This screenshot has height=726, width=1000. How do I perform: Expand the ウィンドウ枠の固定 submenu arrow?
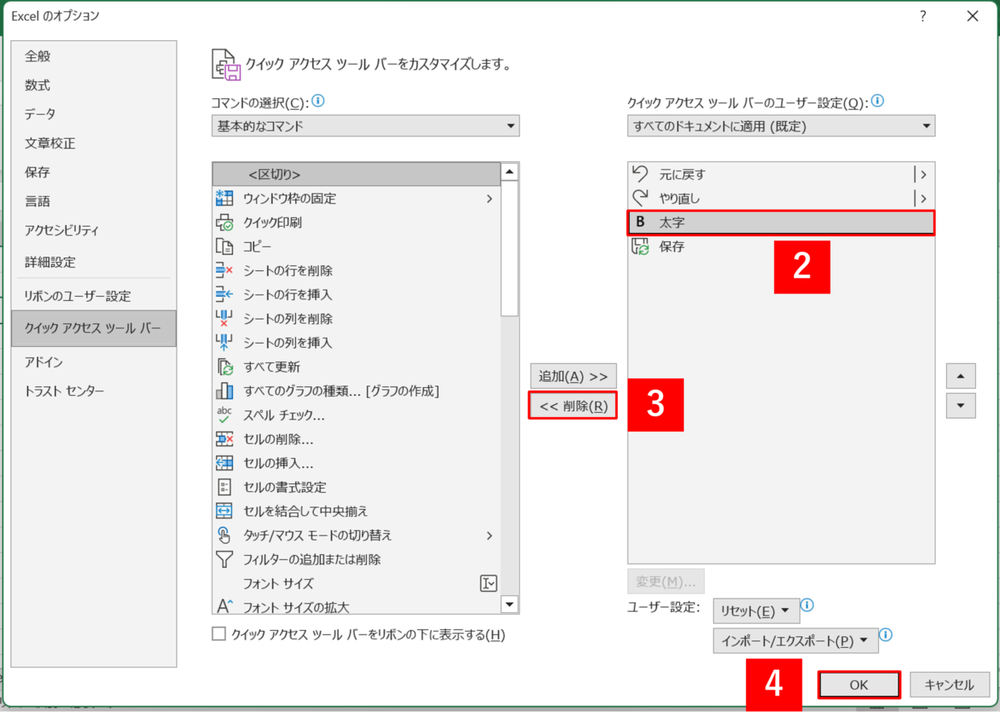tap(490, 198)
